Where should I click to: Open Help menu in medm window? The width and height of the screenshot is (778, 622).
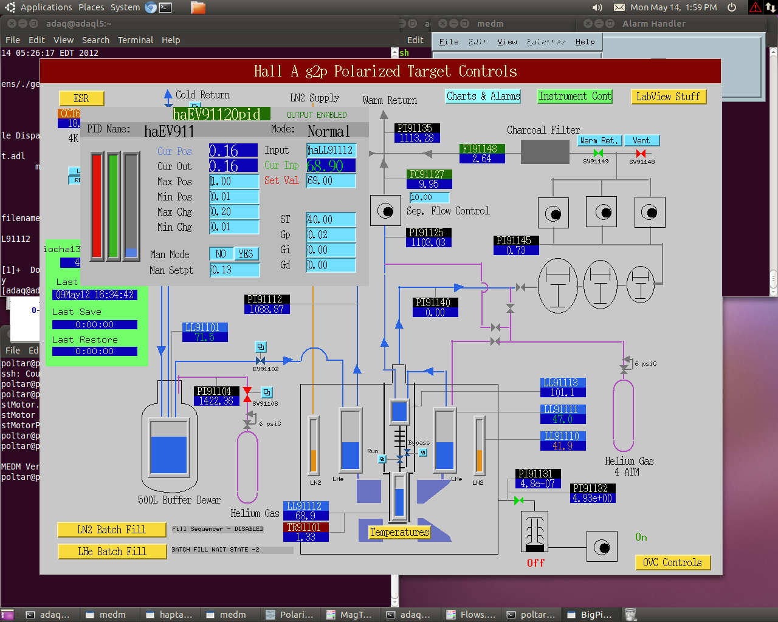click(585, 42)
